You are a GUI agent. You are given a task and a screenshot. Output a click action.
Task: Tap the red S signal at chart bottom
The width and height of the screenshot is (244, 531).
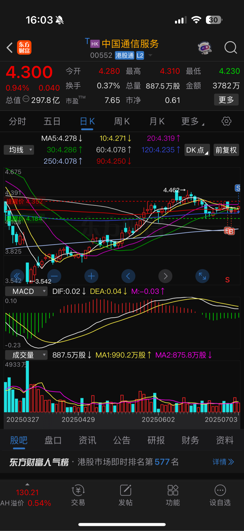pos(227,280)
